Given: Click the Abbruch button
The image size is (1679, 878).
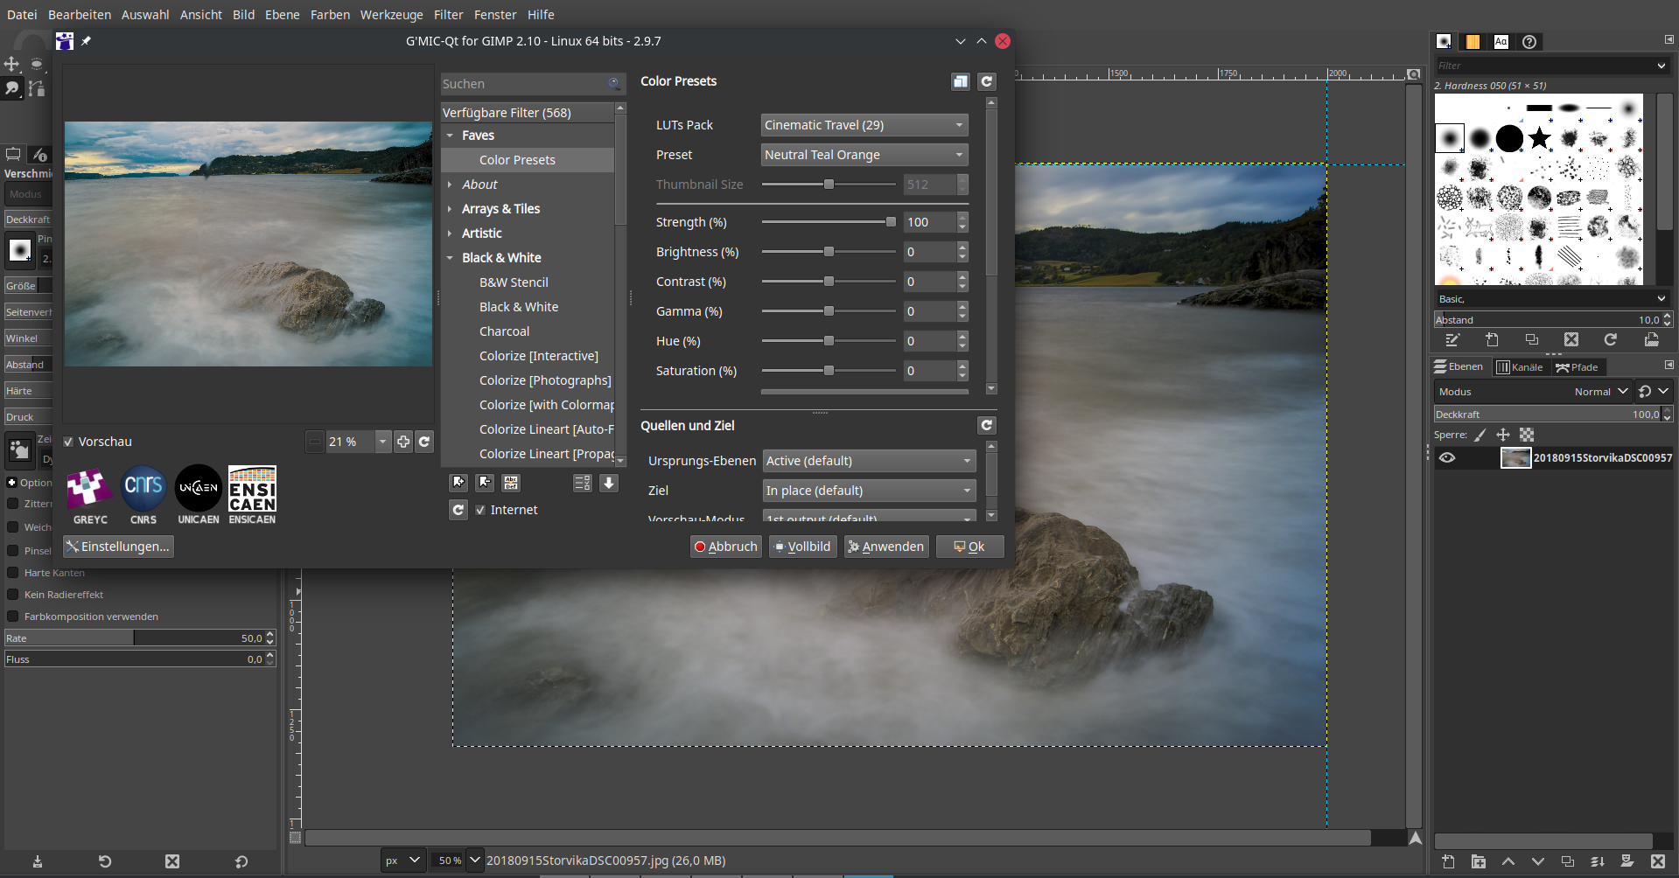Looking at the screenshot, I should [x=726, y=547].
